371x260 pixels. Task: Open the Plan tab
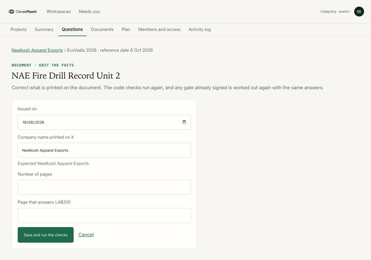[126, 29]
